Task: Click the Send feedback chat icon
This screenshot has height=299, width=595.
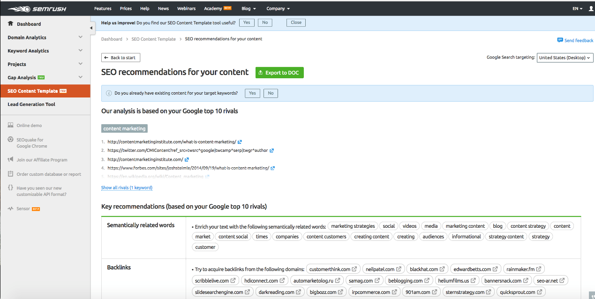Action: pyautogui.click(x=560, y=40)
